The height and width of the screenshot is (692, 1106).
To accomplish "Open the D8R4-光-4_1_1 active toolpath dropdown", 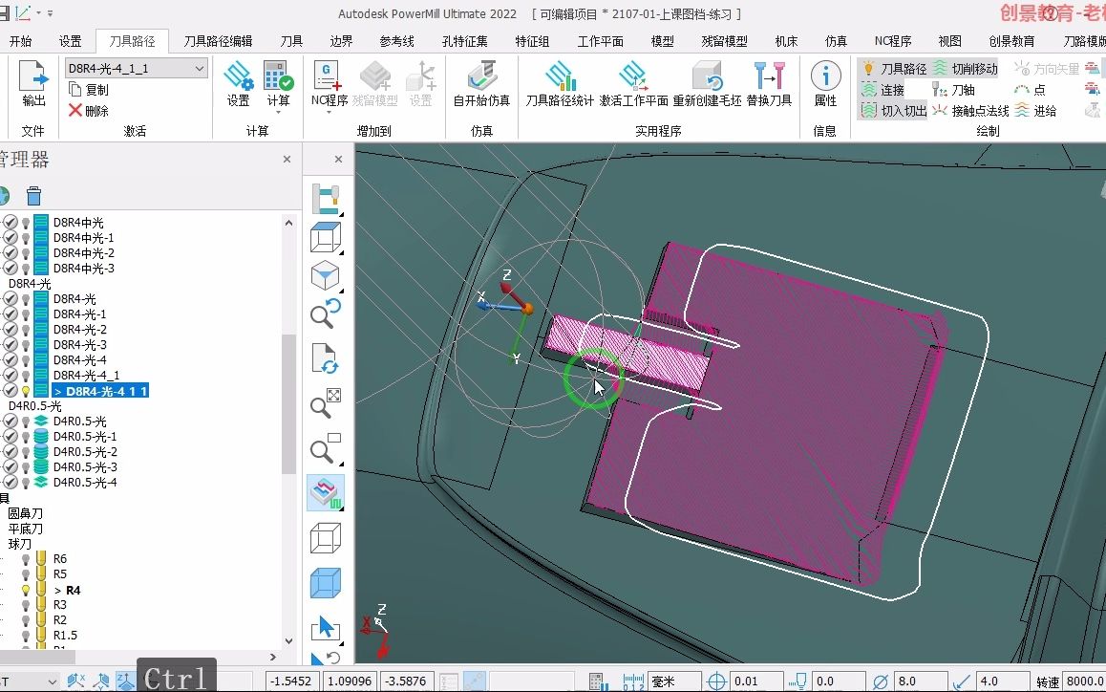I will [x=200, y=69].
